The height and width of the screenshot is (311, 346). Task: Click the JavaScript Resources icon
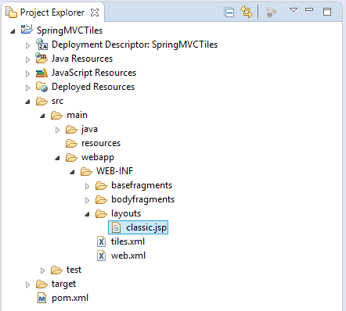(41, 73)
